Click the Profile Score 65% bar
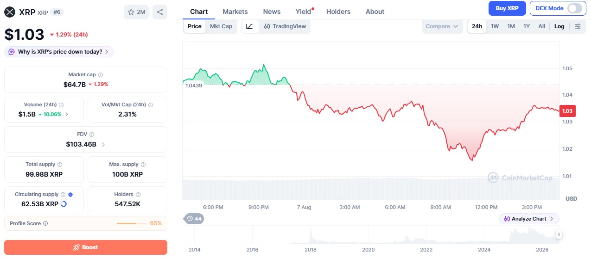 (x=131, y=223)
